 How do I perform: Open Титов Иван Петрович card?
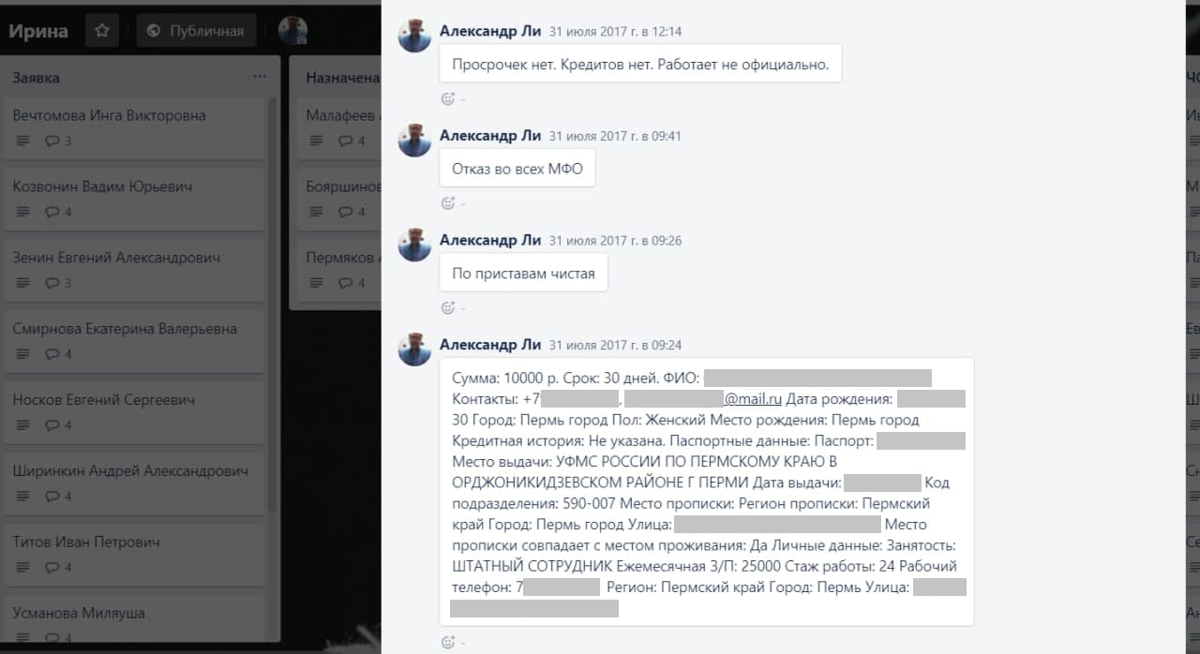coord(135,552)
